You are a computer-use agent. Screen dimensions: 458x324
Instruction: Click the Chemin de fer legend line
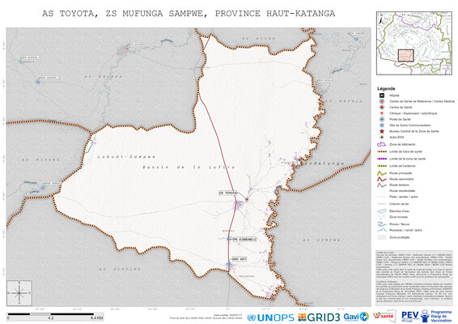[382, 204]
